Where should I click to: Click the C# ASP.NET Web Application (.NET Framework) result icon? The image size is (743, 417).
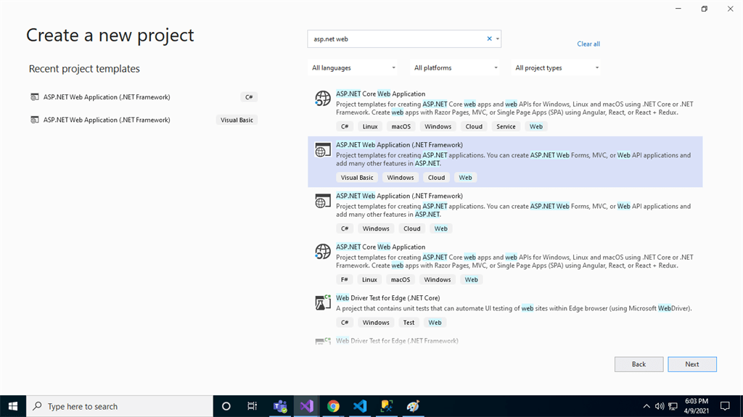point(323,201)
